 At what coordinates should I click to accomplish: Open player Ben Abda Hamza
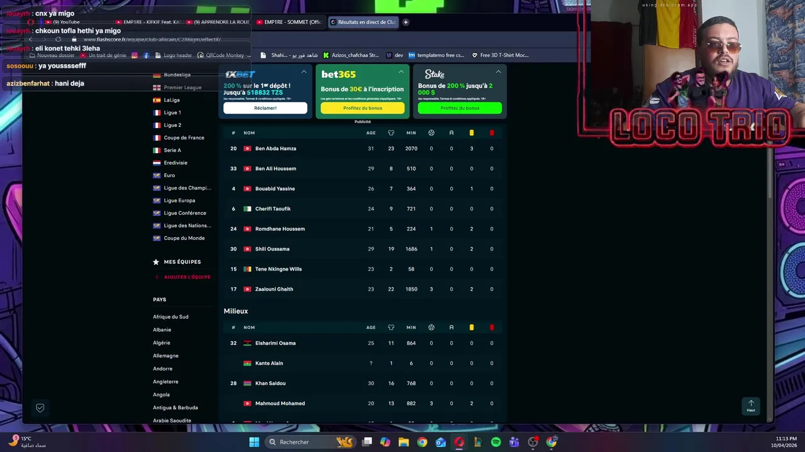(275, 149)
